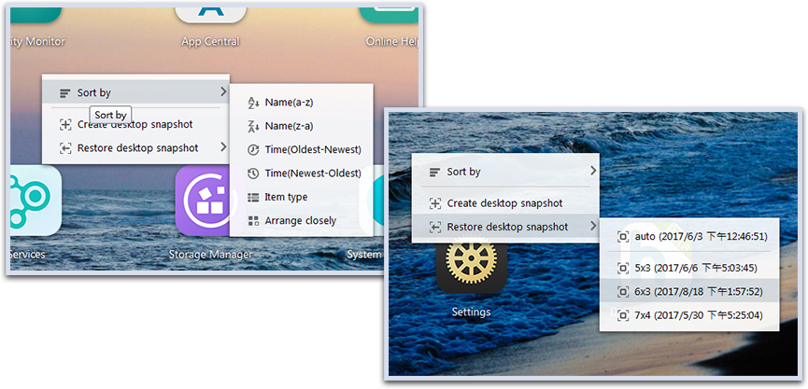Click Restore snapshot icon in left menu
The height and width of the screenshot is (389, 808).
65,148
